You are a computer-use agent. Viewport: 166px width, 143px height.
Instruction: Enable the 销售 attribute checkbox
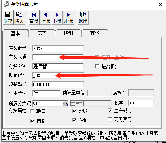32,111
